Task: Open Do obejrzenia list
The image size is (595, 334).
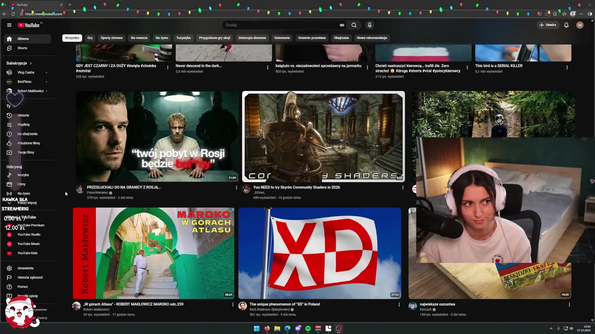Action: click(28, 134)
